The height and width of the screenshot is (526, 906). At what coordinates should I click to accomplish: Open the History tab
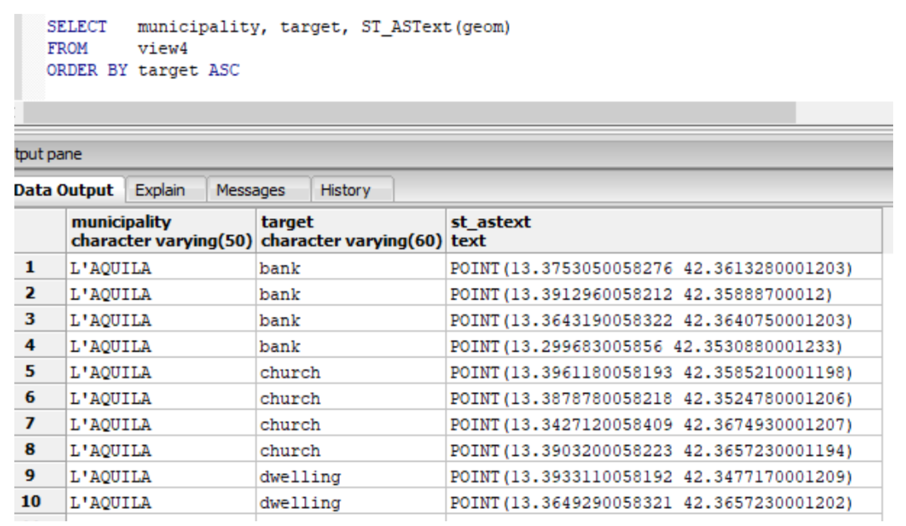(345, 190)
